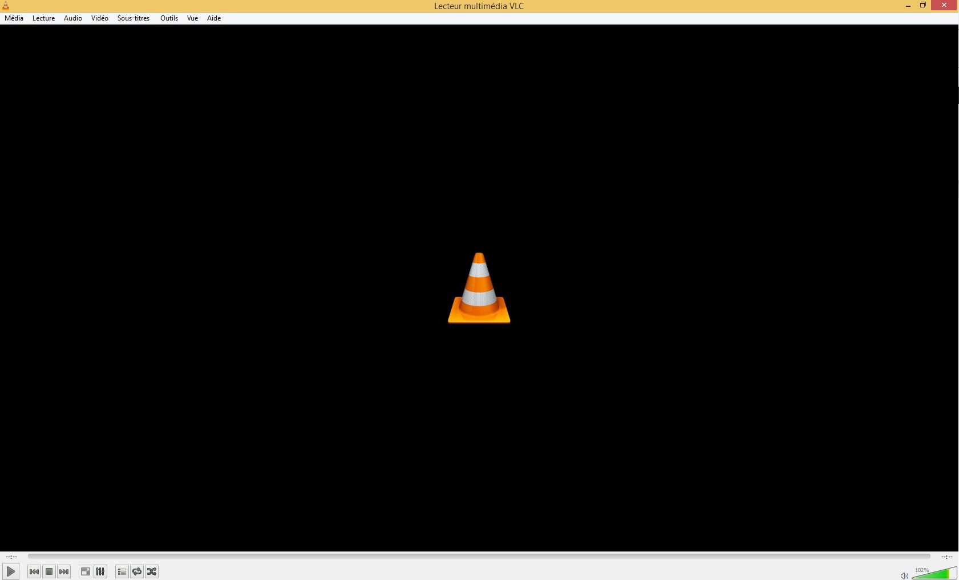959x580 pixels.
Task: Toggle loop repeat mode
Action: point(137,571)
